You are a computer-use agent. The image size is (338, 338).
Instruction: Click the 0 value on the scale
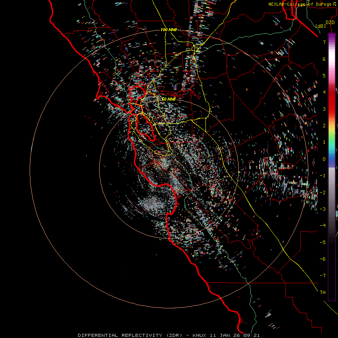(324, 159)
